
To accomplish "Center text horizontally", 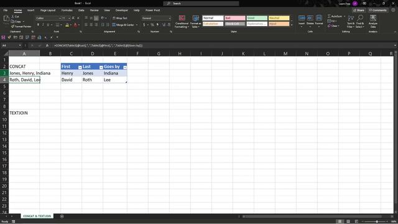I will coord(91,25).
